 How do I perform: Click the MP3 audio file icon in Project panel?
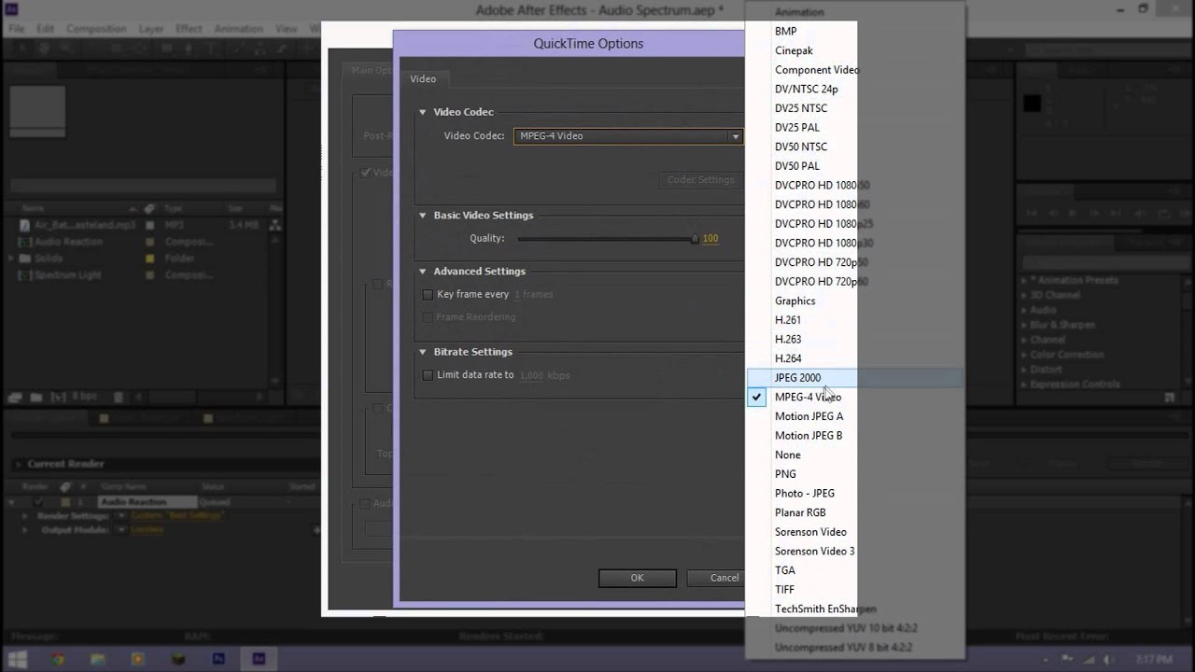tap(25, 225)
